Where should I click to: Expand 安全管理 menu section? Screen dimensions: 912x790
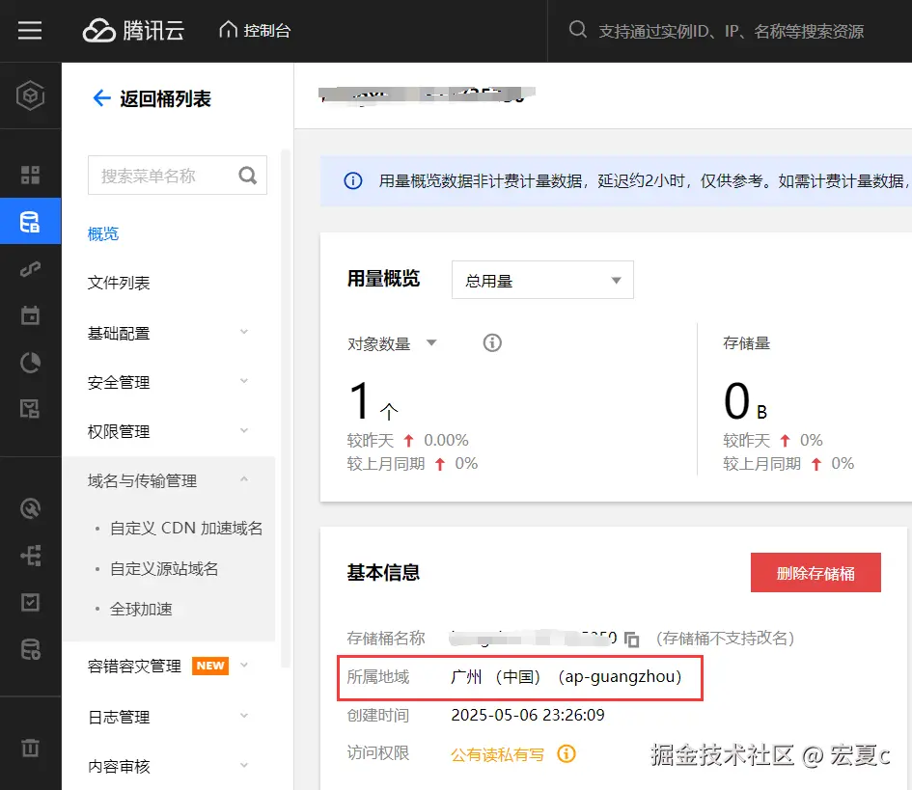[169, 383]
